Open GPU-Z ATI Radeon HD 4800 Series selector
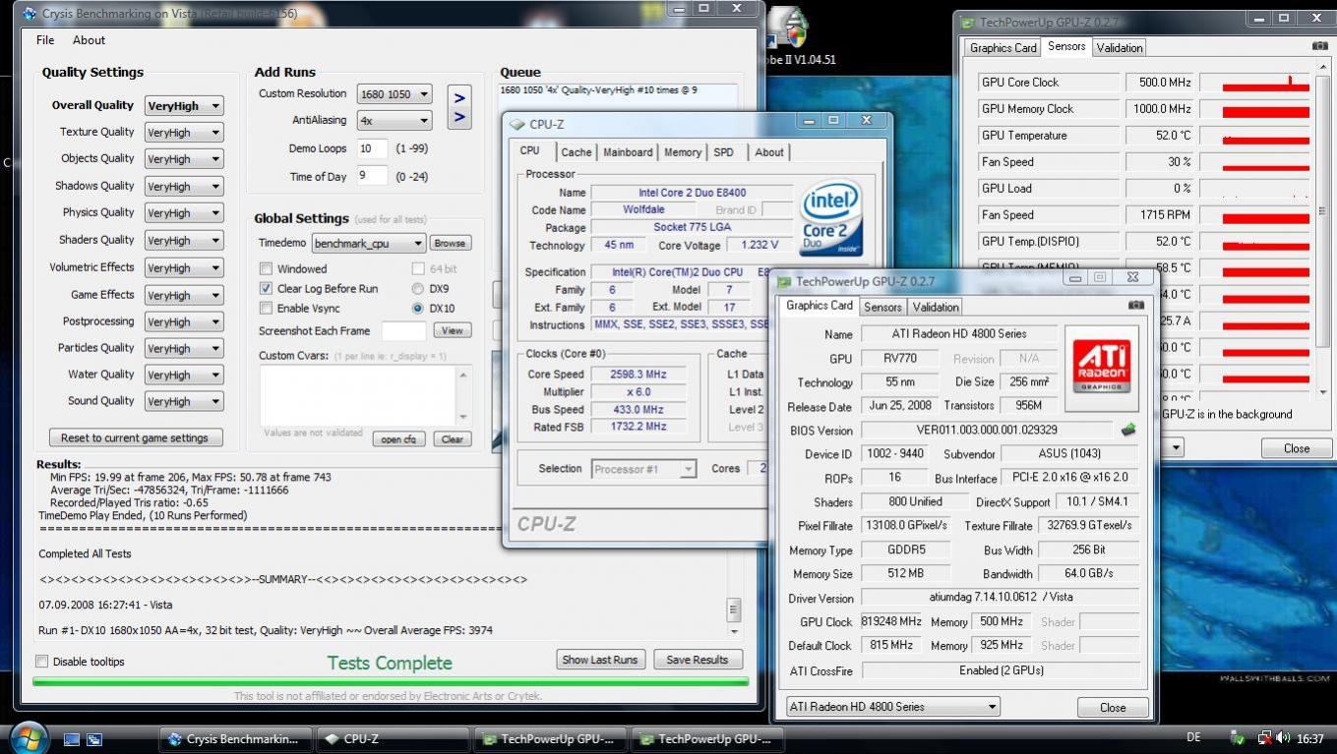The height and width of the screenshot is (754, 1337). [x=892, y=706]
